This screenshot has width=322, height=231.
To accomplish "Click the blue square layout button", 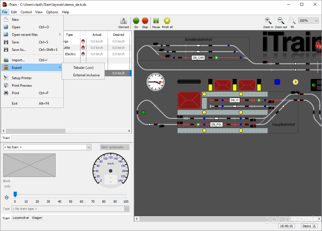I will pos(277,82).
